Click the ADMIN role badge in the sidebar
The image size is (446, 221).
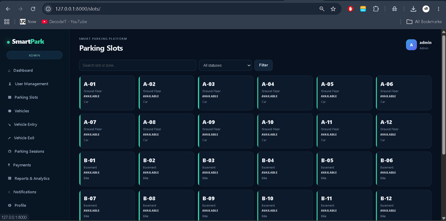pyautogui.click(x=34, y=55)
